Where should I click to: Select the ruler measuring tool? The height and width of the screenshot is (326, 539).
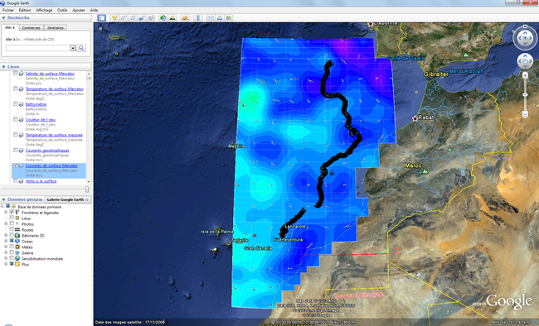pos(198,18)
